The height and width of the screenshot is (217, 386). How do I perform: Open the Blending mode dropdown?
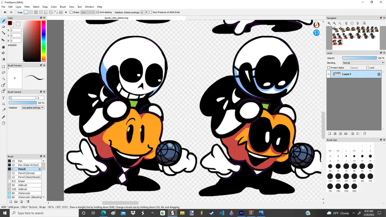point(363,63)
